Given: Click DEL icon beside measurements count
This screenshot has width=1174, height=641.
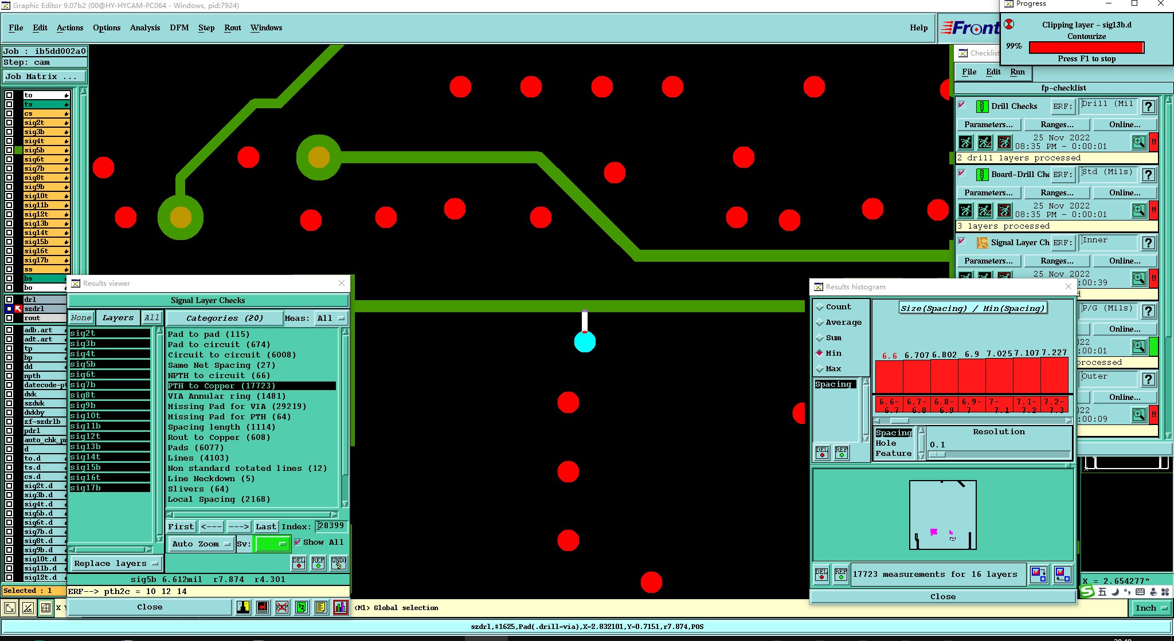Looking at the screenshot, I should pos(821,574).
